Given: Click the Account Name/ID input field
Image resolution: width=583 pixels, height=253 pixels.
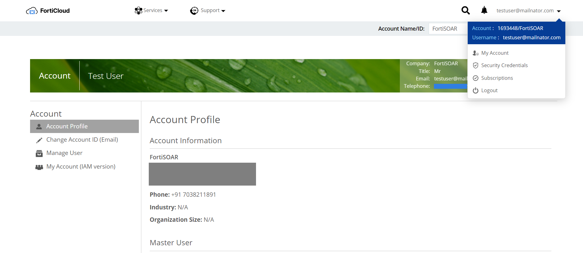Looking at the screenshot, I should click(x=448, y=29).
